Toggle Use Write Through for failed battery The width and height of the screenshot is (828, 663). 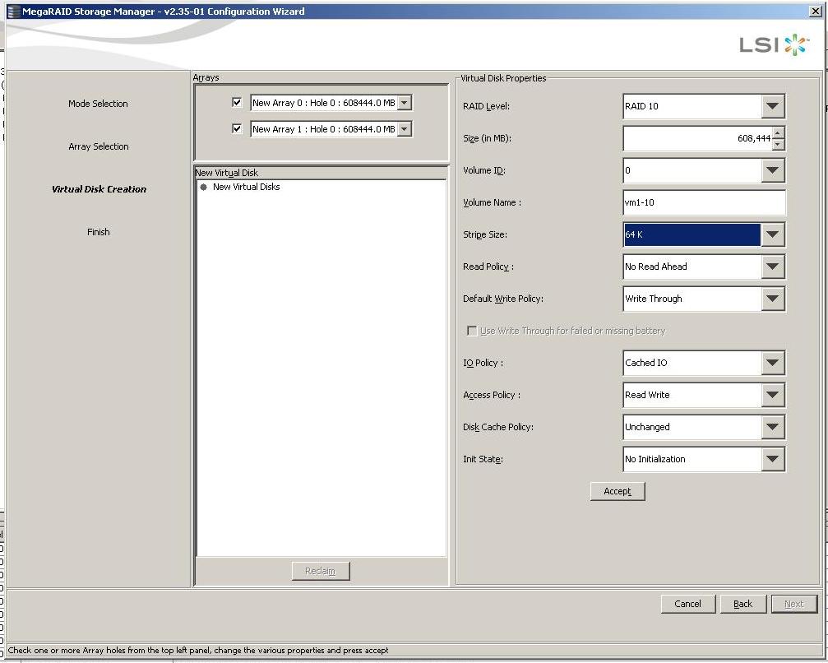(x=472, y=331)
